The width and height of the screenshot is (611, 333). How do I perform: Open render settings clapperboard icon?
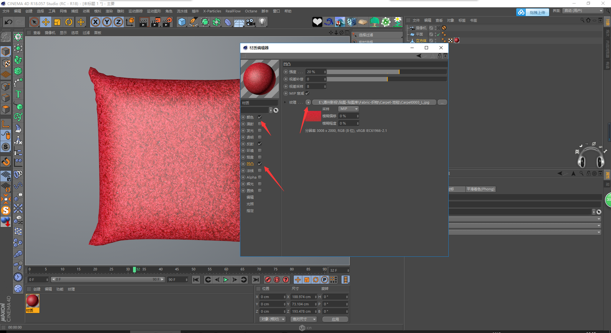tap(167, 22)
